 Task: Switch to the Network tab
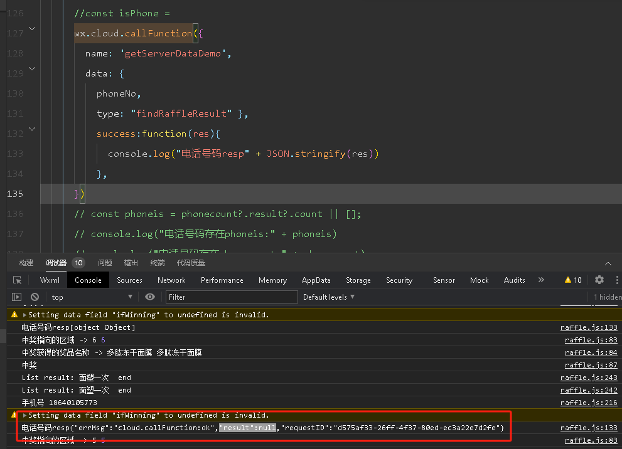pos(171,280)
